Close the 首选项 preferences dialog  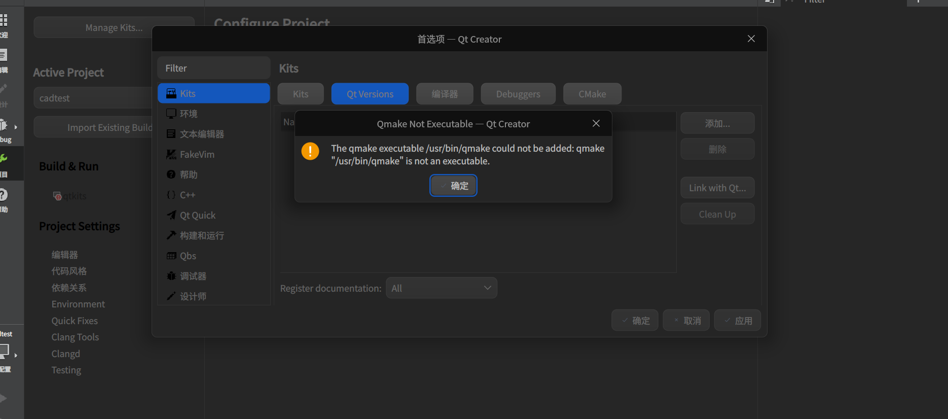tap(751, 39)
